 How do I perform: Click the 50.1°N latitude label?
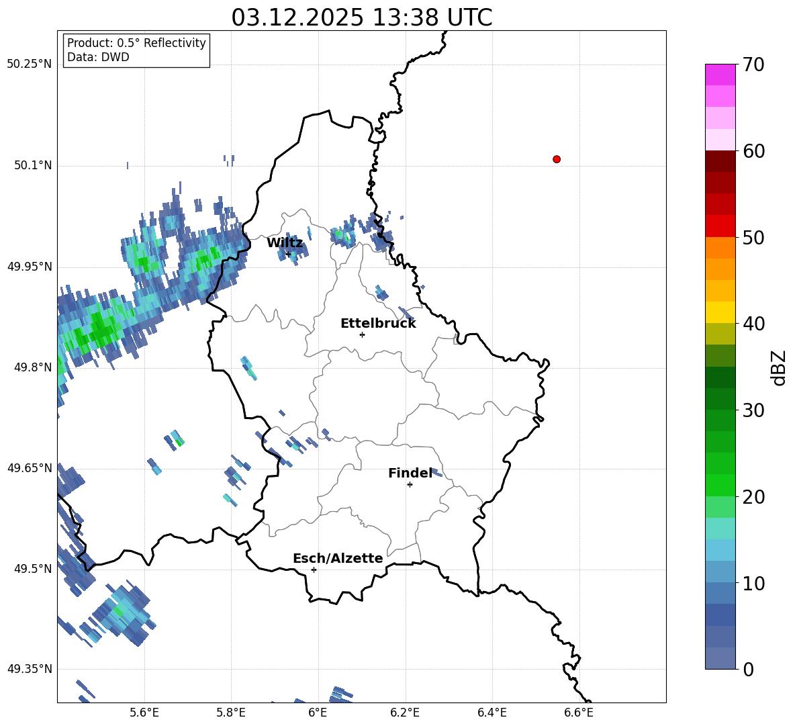(x=32, y=165)
